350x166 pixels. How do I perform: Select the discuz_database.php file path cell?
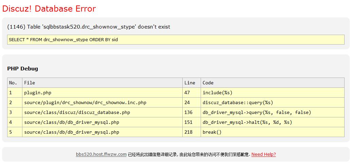coord(77,112)
